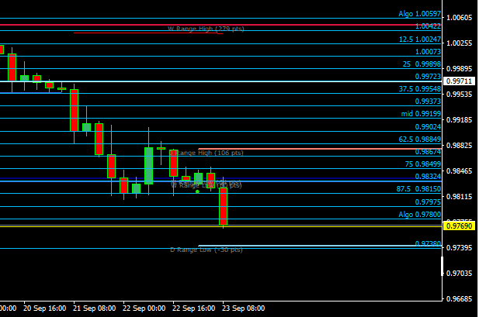Click the red line label 1.00422

[428, 26]
